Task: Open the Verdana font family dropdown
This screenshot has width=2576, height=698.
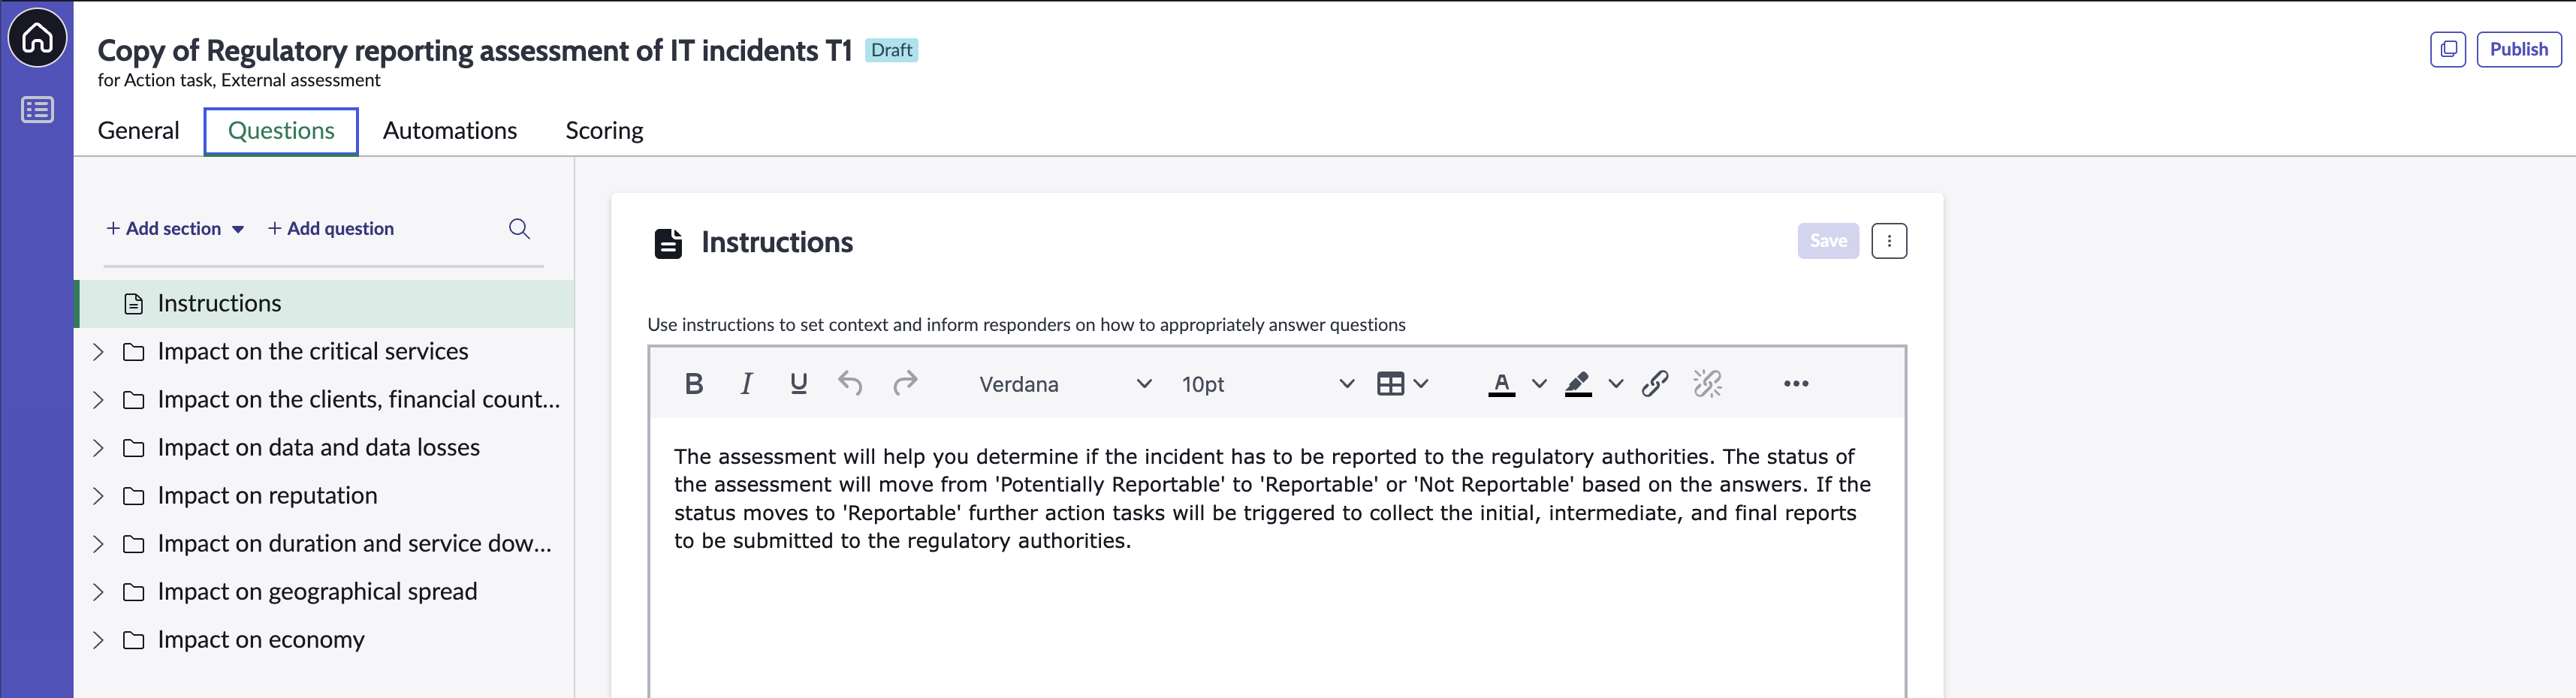Action: pyautogui.click(x=1065, y=384)
